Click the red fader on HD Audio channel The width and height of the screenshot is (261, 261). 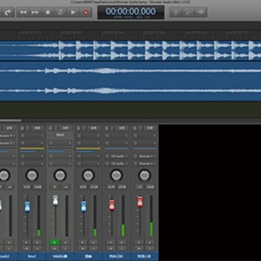(112, 205)
